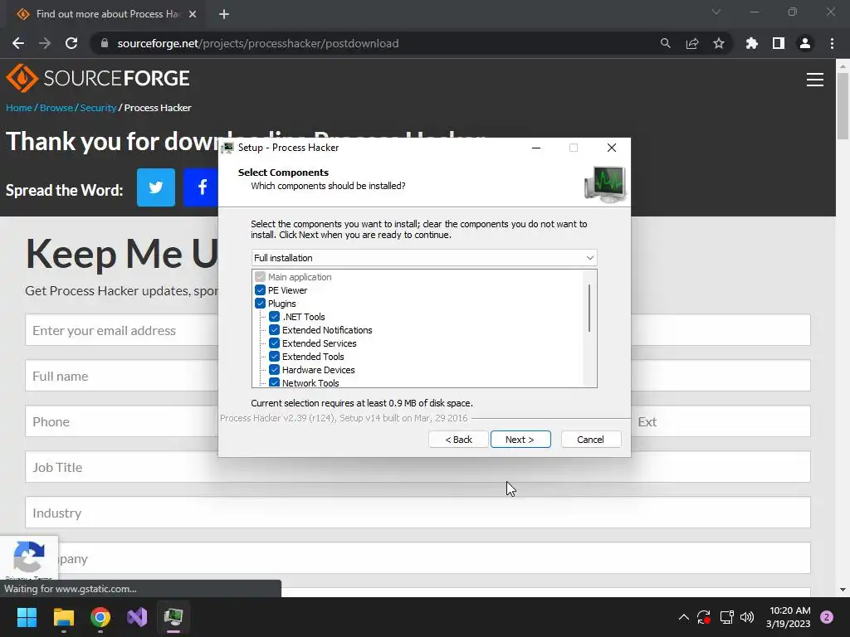Uncheck .NET Tools plugin
The height and width of the screenshot is (637, 850).
pos(274,317)
